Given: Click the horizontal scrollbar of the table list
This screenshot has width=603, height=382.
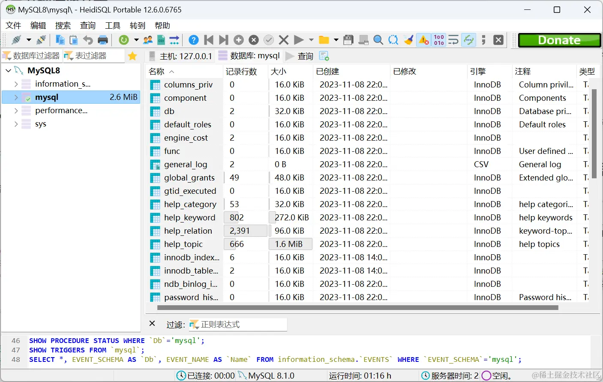Looking at the screenshot, I should [358, 307].
